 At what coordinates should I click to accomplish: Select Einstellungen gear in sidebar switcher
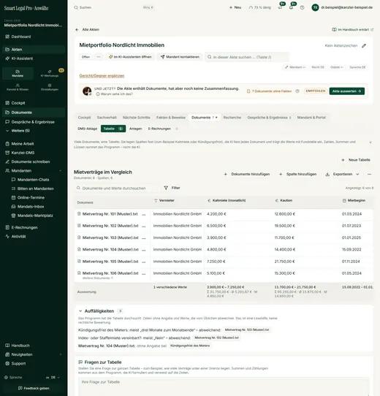[x=50, y=87]
